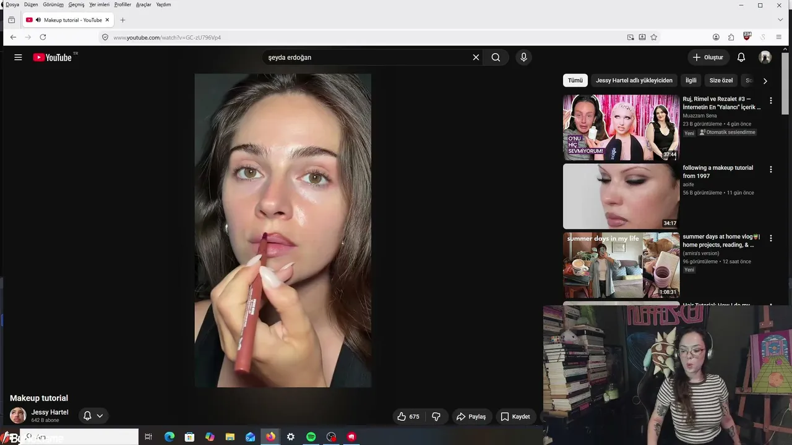Show more filter chips with right arrow
The width and height of the screenshot is (792, 445).
point(765,81)
